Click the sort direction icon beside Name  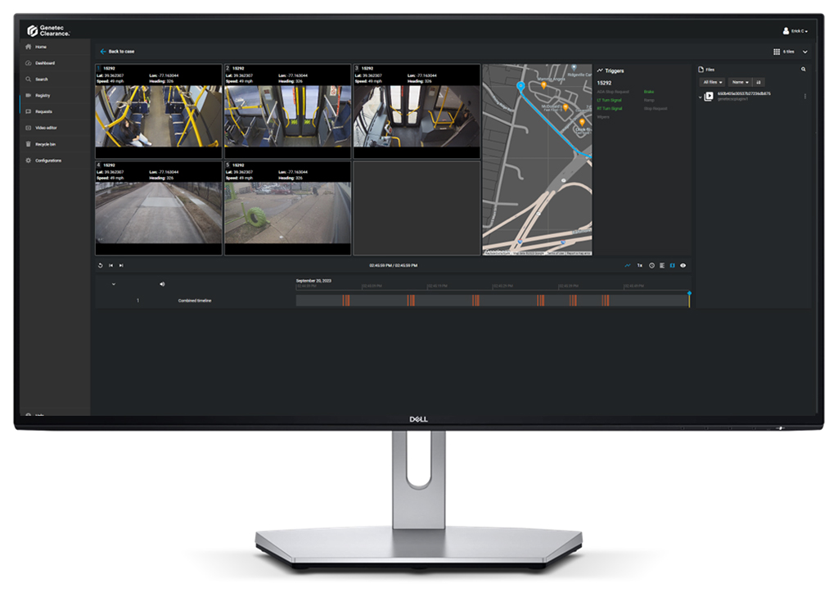pyautogui.click(x=759, y=82)
